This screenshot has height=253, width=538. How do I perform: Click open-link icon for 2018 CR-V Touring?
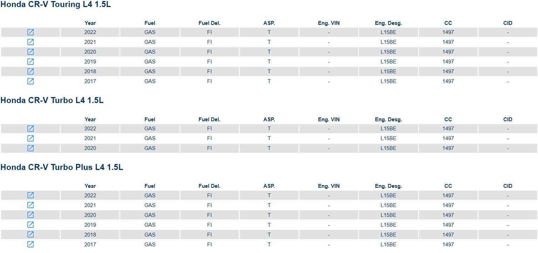point(30,71)
